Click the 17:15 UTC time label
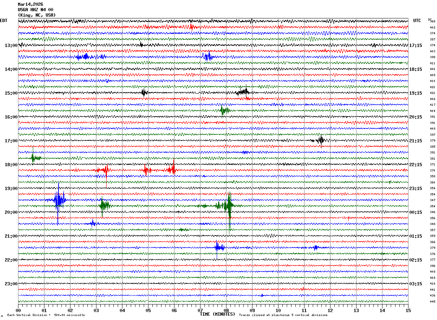 point(416,46)
